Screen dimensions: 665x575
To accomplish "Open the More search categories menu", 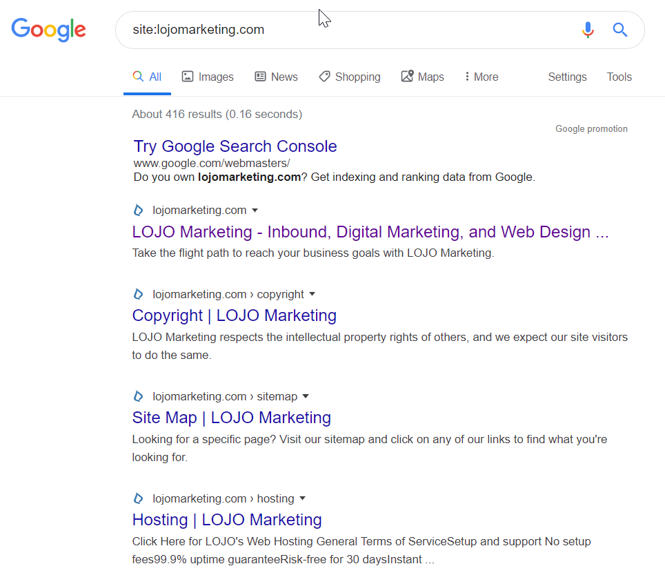I will tap(482, 77).
